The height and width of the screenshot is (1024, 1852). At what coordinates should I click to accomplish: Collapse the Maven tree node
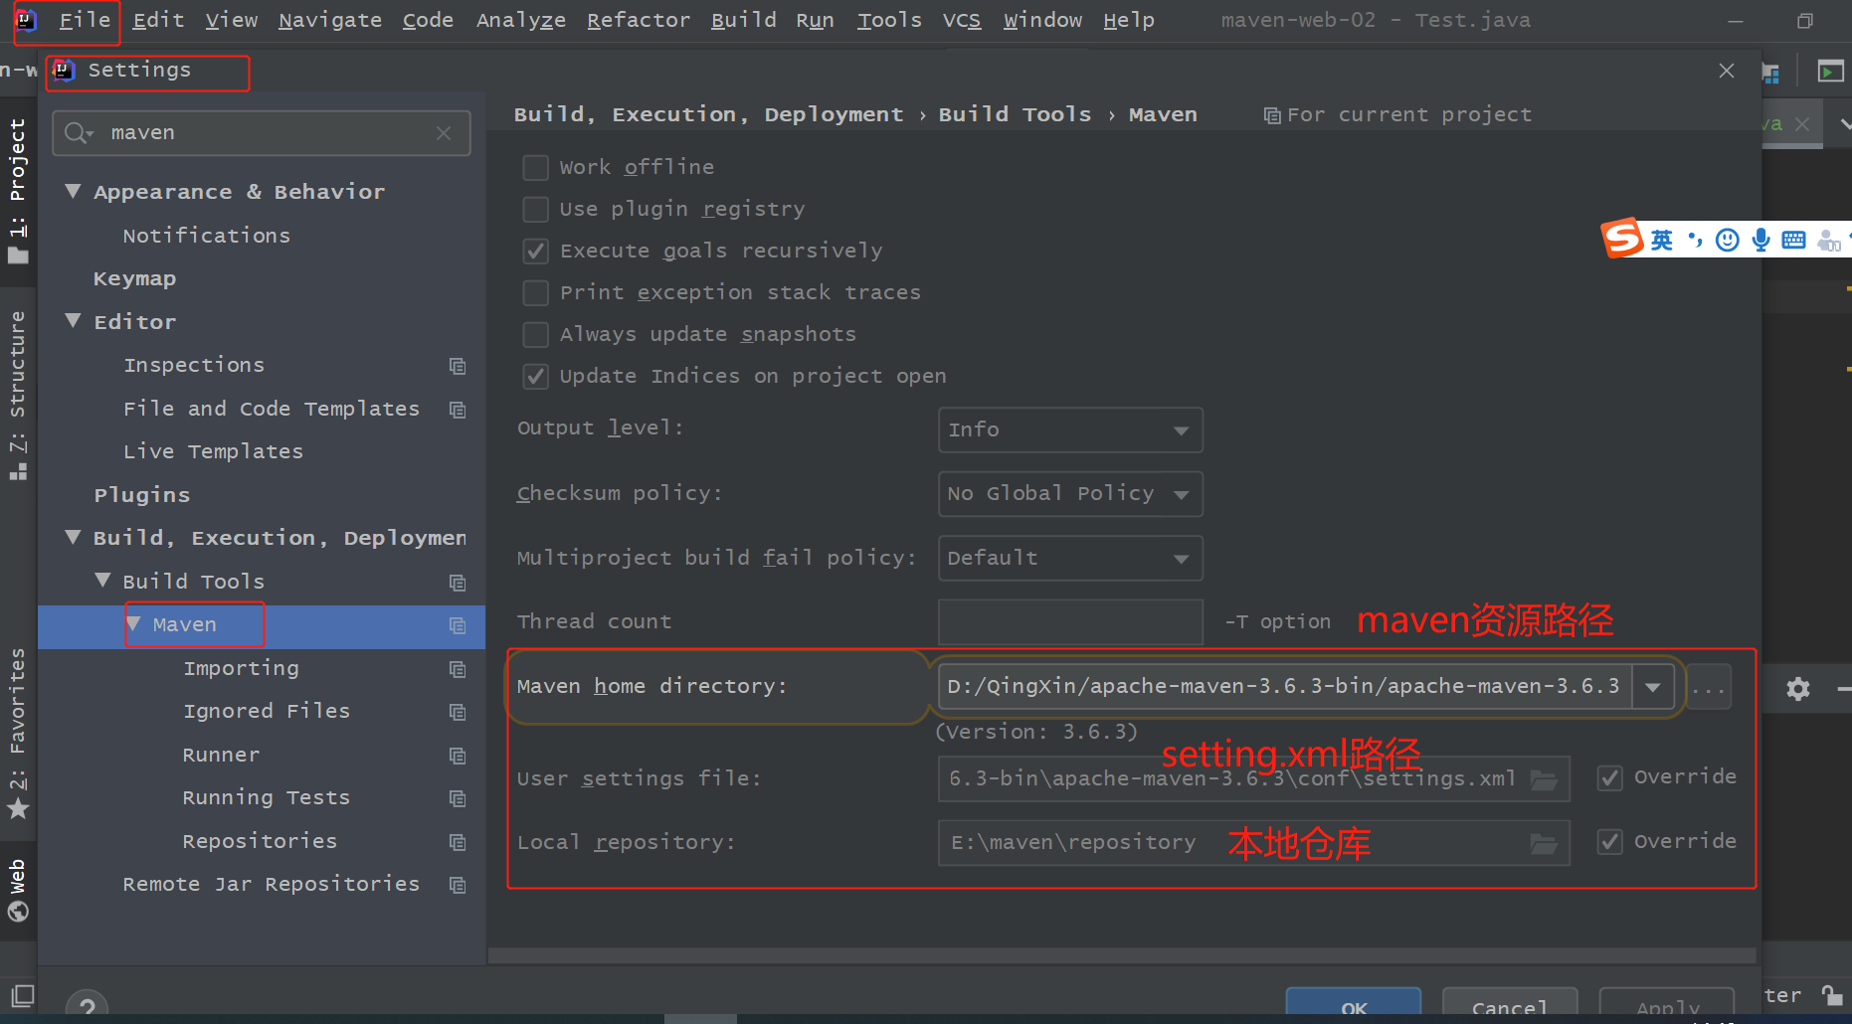click(x=134, y=624)
